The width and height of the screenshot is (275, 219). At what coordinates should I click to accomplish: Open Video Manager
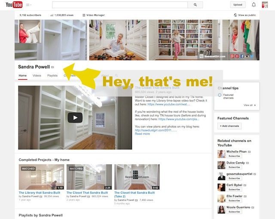94,15
